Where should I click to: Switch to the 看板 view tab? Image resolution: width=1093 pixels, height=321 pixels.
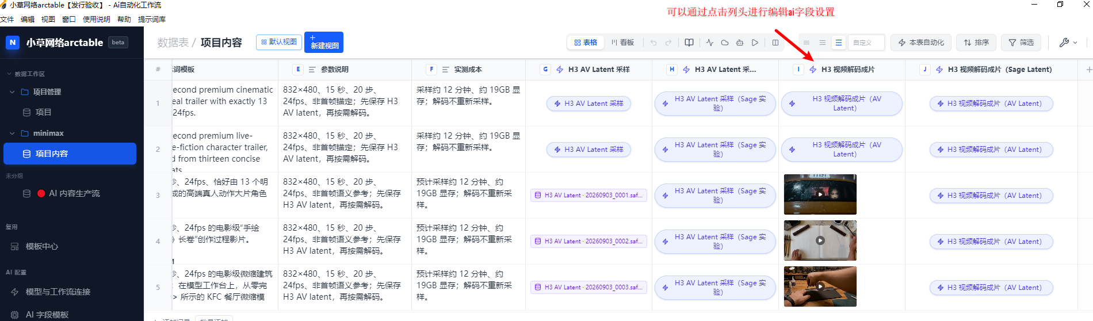pos(622,43)
